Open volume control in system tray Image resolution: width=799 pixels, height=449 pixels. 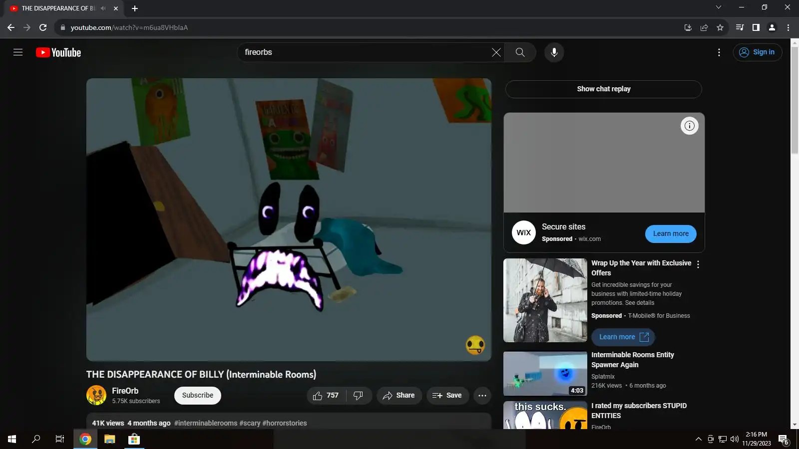(x=734, y=439)
